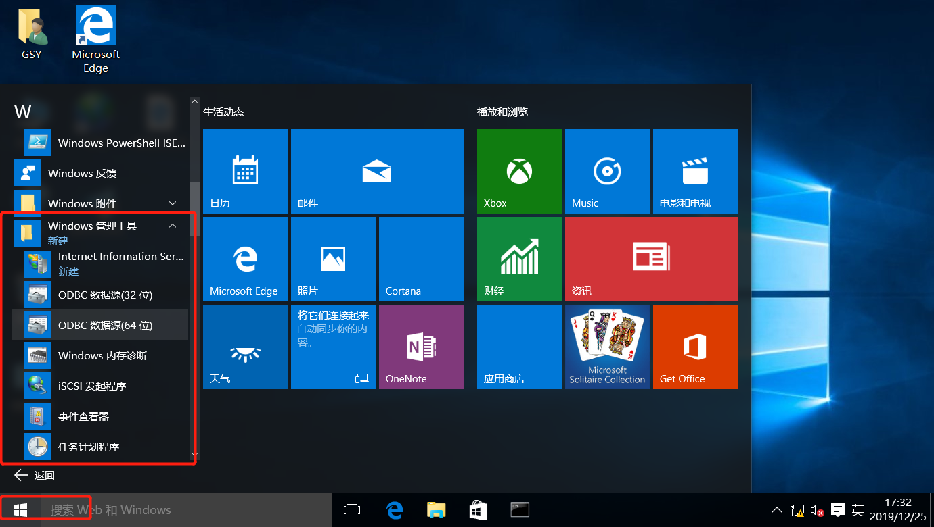The image size is (934, 527).
Task: Open the command prompt taskbar icon
Action: (x=520, y=510)
